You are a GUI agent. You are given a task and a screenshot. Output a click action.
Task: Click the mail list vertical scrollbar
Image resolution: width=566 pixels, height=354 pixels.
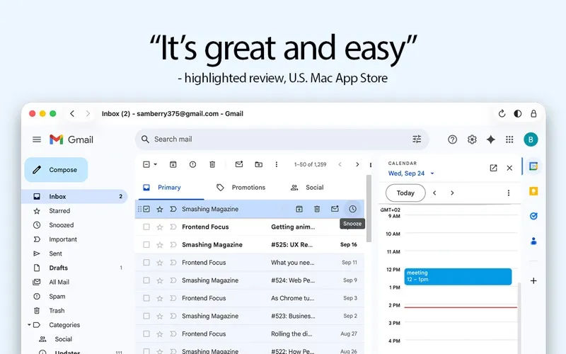(x=369, y=208)
